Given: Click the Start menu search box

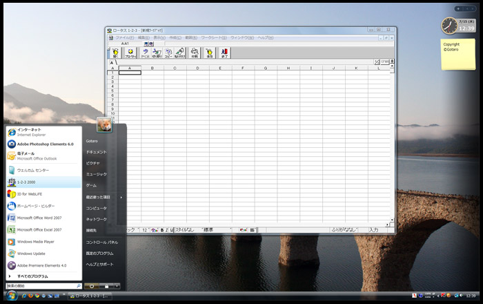Looking at the screenshot, I should [x=43, y=286].
